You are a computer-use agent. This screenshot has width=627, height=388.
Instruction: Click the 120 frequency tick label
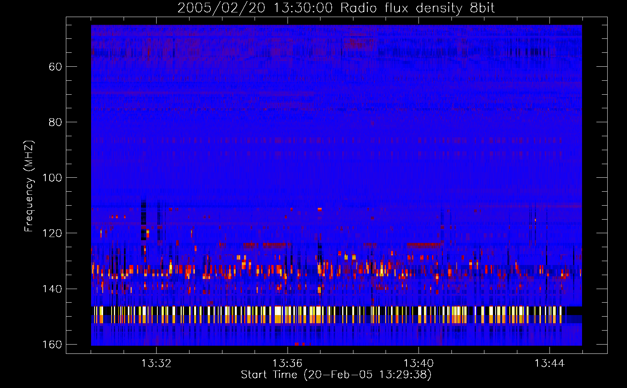[x=52, y=233]
